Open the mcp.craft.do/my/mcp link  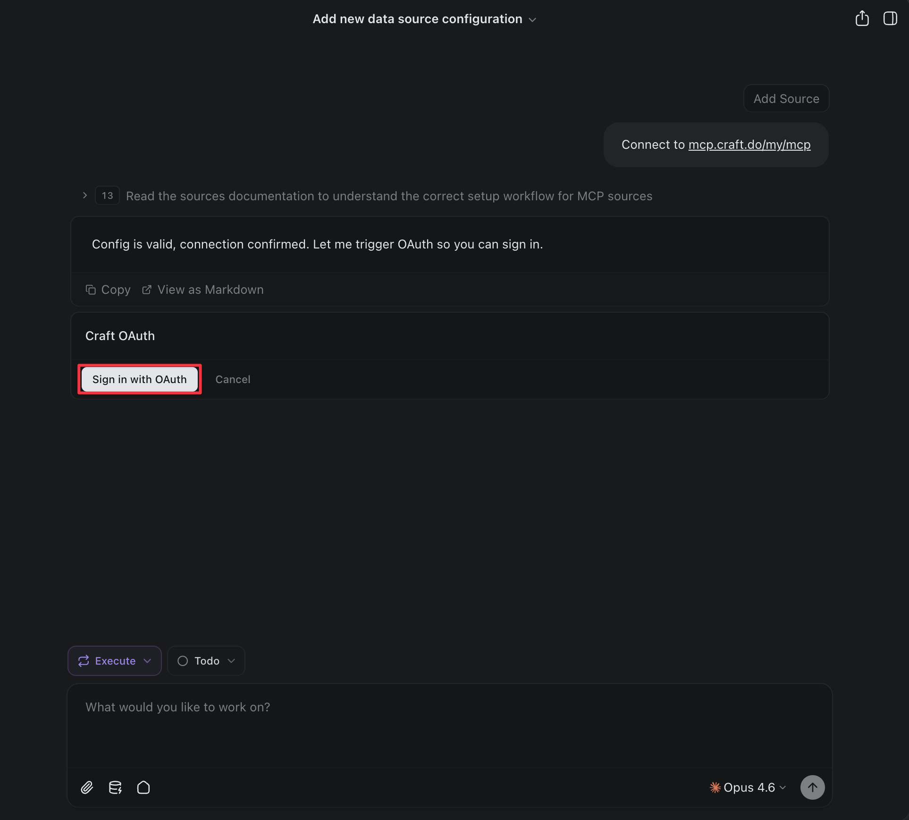pyautogui.click(x=749, y=145)
